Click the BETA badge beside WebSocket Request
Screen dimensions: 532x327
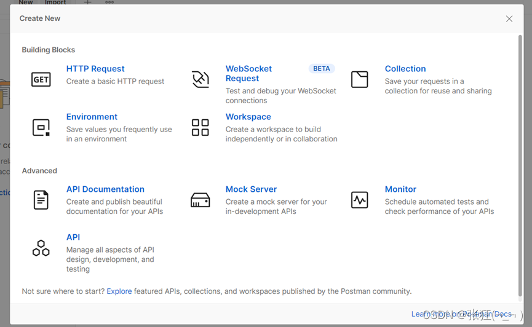click(321, 68)
